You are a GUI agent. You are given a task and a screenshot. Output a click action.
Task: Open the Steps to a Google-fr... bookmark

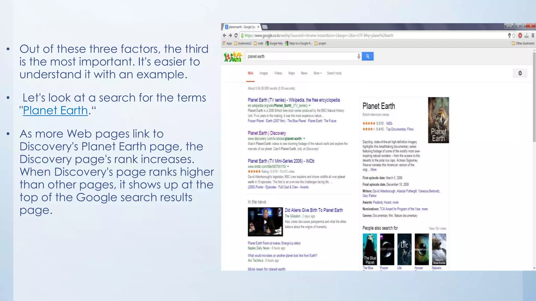298,43
